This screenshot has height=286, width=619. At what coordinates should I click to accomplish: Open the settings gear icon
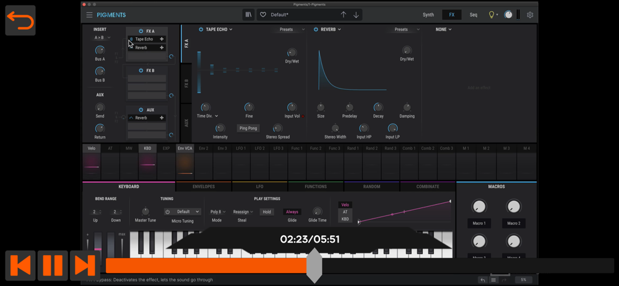click(530, 15)
